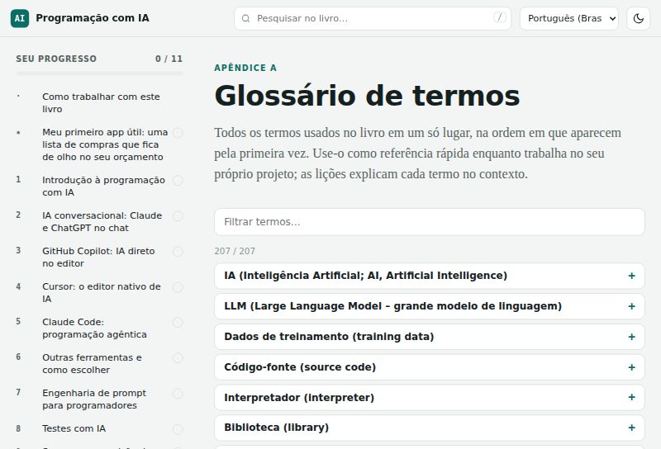Go to 'Introdução à programação com IA'
661x449 pixels.
(104, 187)
